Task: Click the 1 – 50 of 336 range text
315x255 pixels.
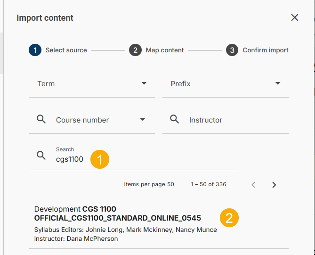Action: pyautogui.click(x=209, y=184)
